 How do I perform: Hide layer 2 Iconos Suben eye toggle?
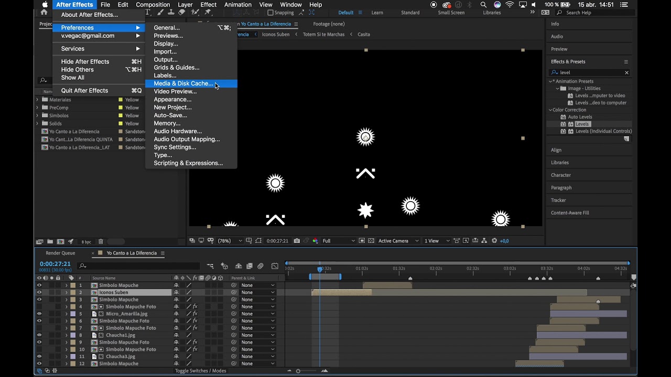click(x=39, y=292)
